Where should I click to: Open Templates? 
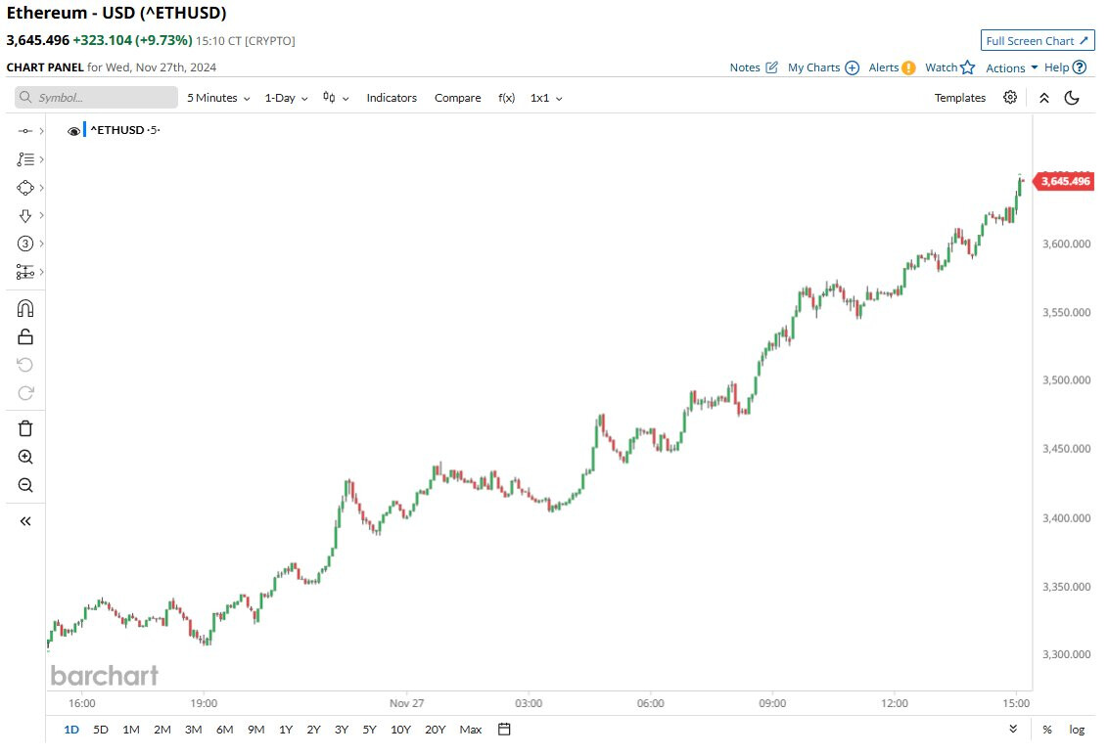[959, 98]
